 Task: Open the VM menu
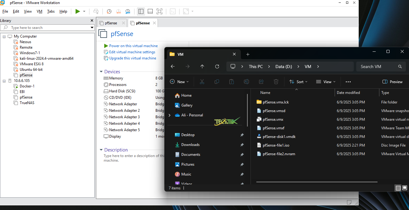(39, 11)
